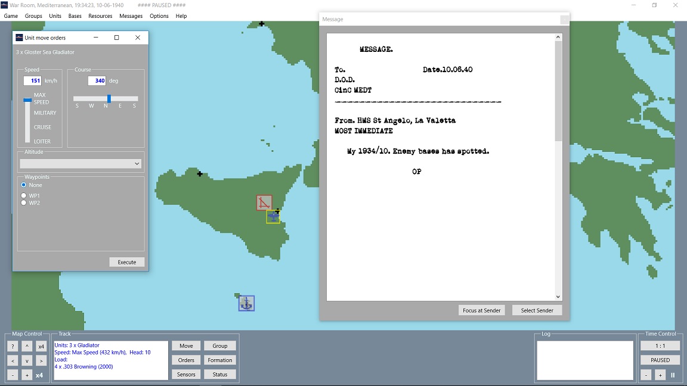Image resolution: width=687 pixels, height=386 pixels.
Task: Open the Altitude dropdown
Action: click(81, 164)
